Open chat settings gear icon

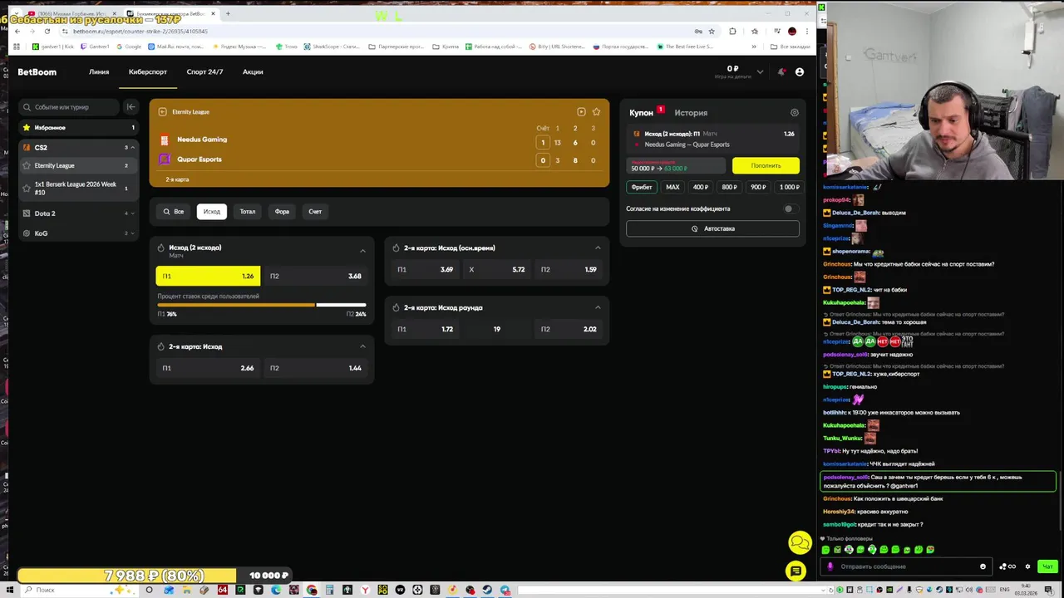[x=1027, y=566]
